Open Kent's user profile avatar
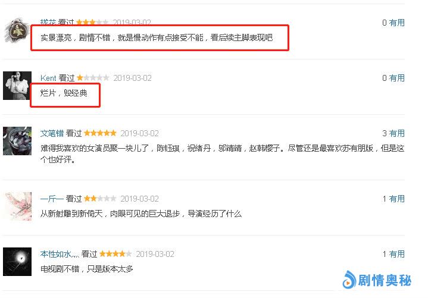 coord(17,86)
